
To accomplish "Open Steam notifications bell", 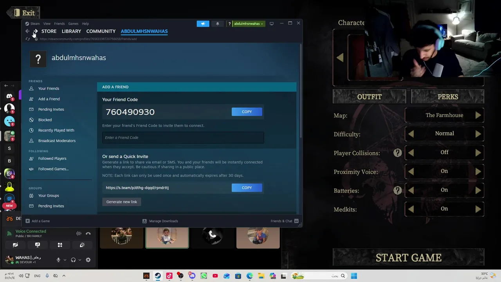I will (218, 23).
